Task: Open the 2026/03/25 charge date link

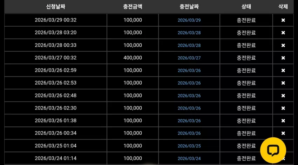Action: tap(189, 146)
